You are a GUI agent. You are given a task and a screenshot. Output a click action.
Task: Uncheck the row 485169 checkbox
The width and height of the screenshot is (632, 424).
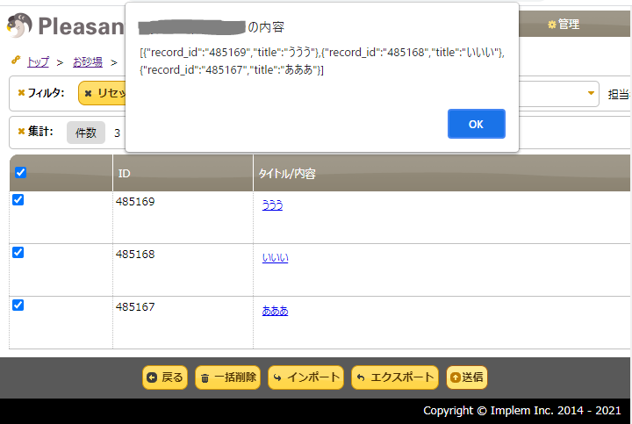point(18,200)
